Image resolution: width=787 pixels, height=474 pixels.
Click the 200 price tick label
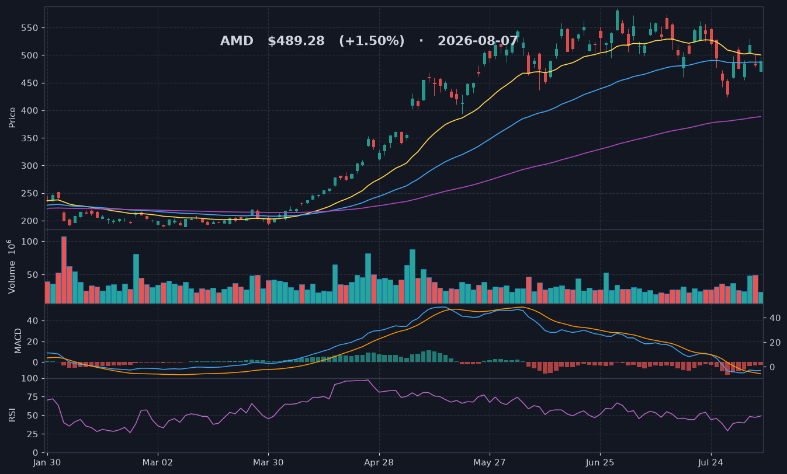click(30, 221)
